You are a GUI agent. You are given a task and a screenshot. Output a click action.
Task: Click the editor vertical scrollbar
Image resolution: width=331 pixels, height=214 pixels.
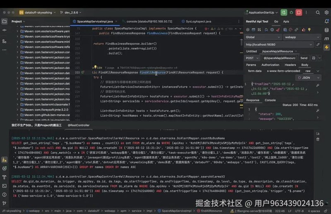(x=242, y=42)
